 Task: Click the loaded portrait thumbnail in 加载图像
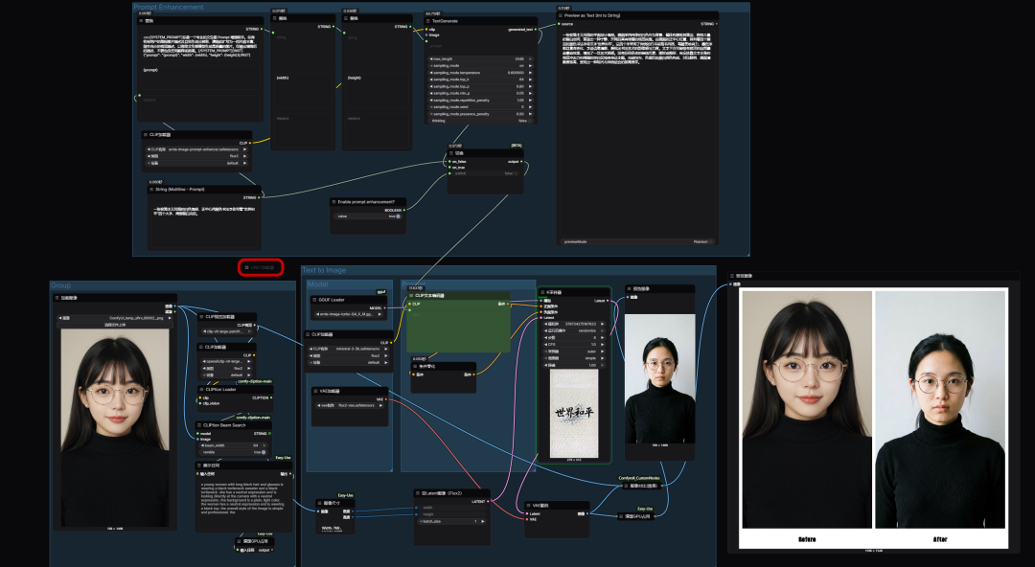(115, 428)
